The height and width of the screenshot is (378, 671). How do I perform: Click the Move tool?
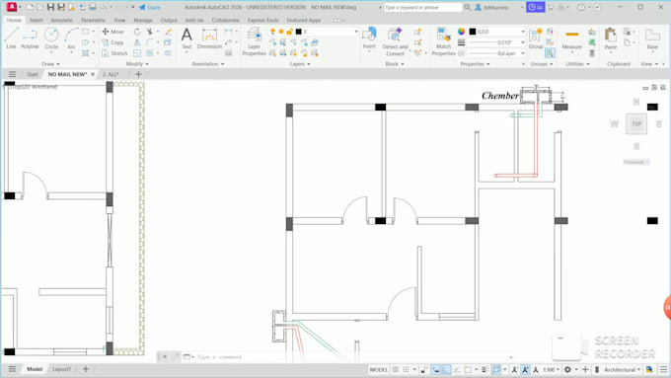pos(112,32)
